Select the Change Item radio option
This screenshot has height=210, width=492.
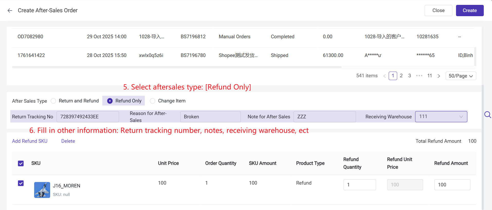tap(153, 101)
